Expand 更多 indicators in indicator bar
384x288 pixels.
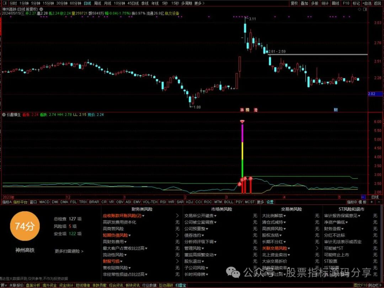260,202
